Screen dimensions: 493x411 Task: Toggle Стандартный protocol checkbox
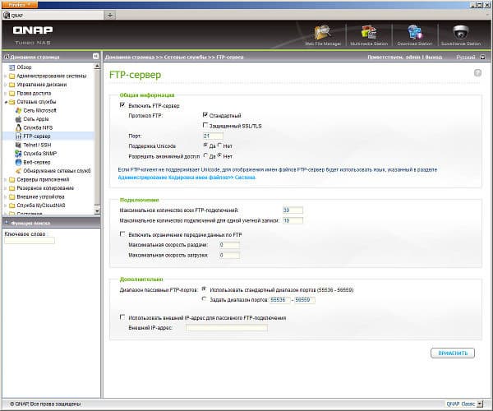point(205,115)
